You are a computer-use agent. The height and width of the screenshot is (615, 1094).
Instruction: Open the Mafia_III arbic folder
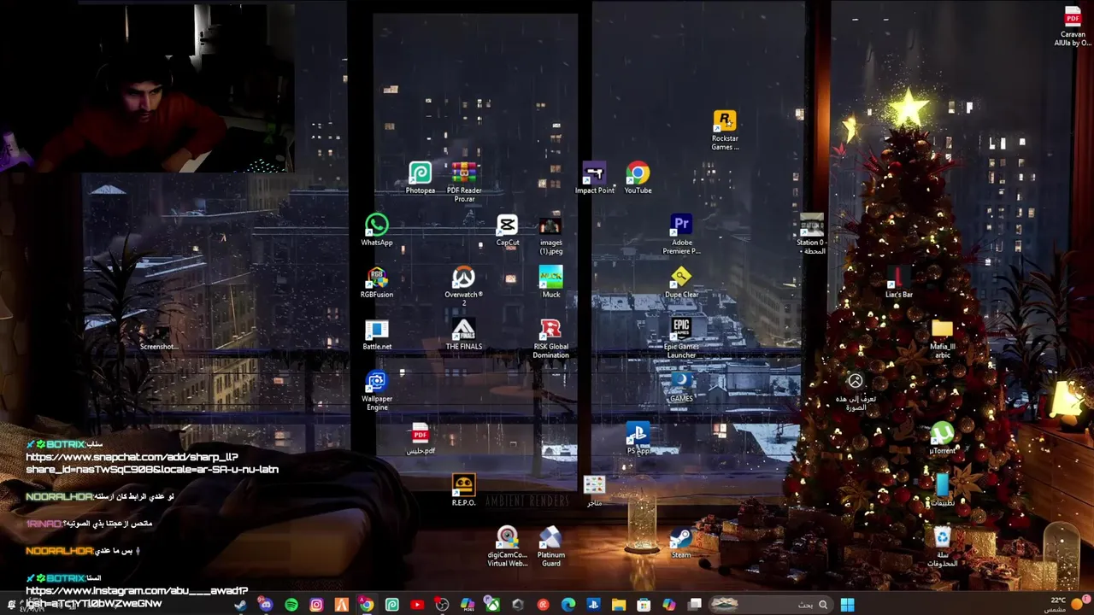click(942, 339)
